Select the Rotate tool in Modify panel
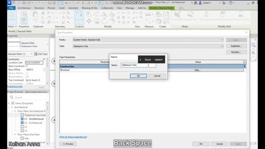Image resolution: width=265 pixels, height=149 pixels. (104, 21)
